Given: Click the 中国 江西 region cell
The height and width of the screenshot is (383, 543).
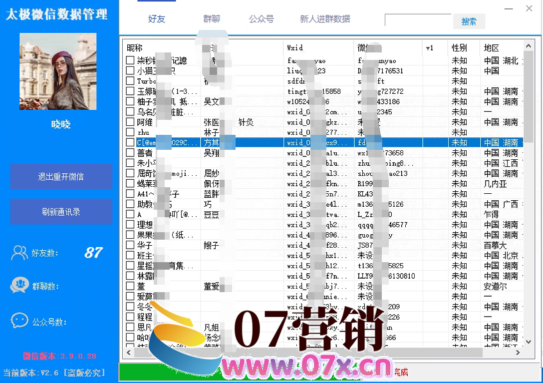Looking at the screenshot, I should click(x=501, y=163).
